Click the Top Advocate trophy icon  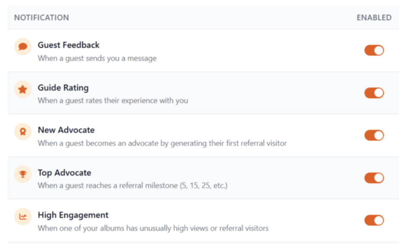[x=23, y=174]
